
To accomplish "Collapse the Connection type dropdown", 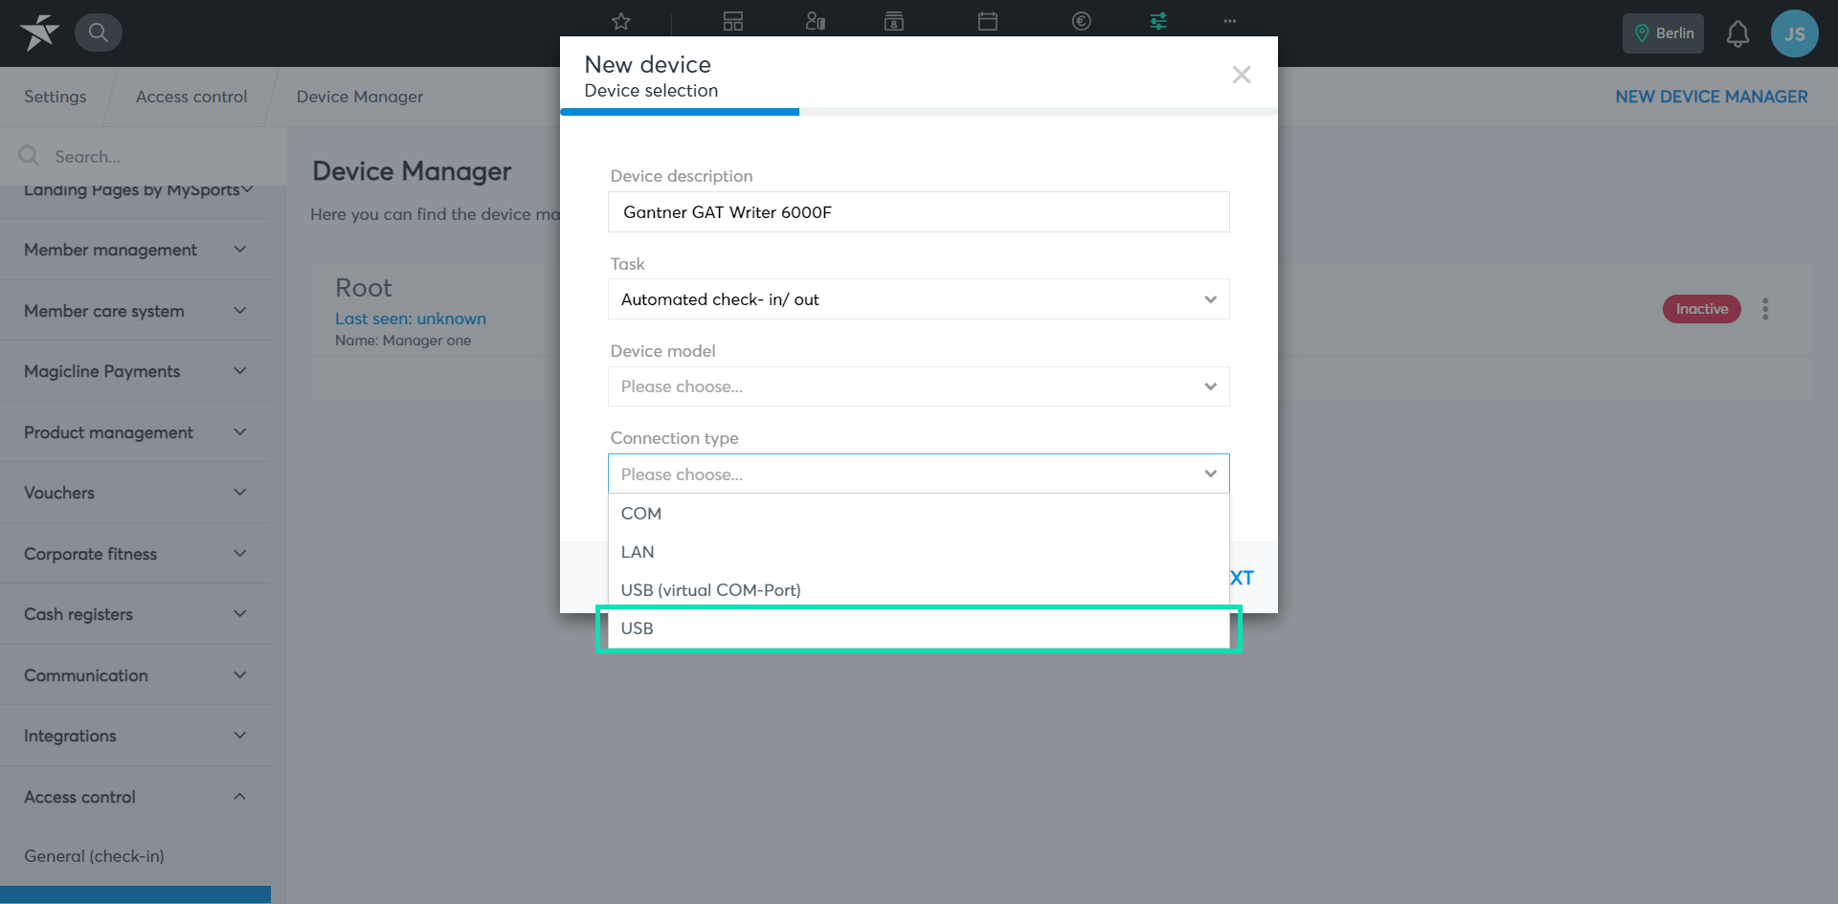I will click(x=918, y=474).
